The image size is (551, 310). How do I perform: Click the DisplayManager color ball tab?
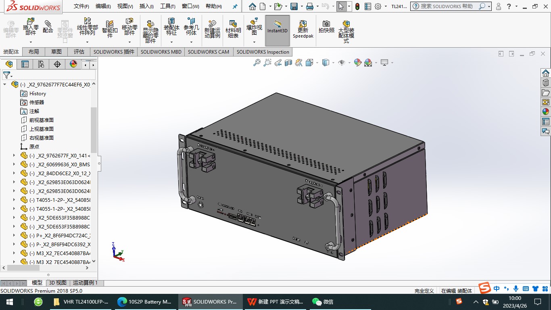click(73, 64)
